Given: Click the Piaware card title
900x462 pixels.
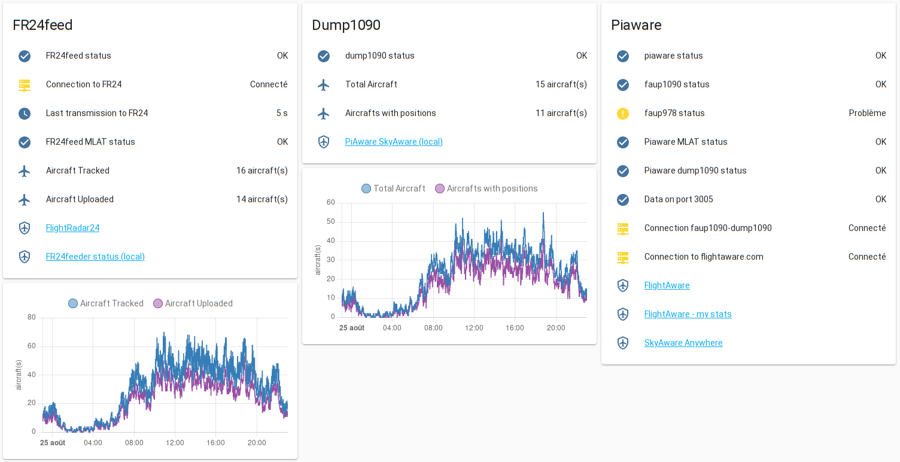Looking at the screenshot, I should click(636, 25).
